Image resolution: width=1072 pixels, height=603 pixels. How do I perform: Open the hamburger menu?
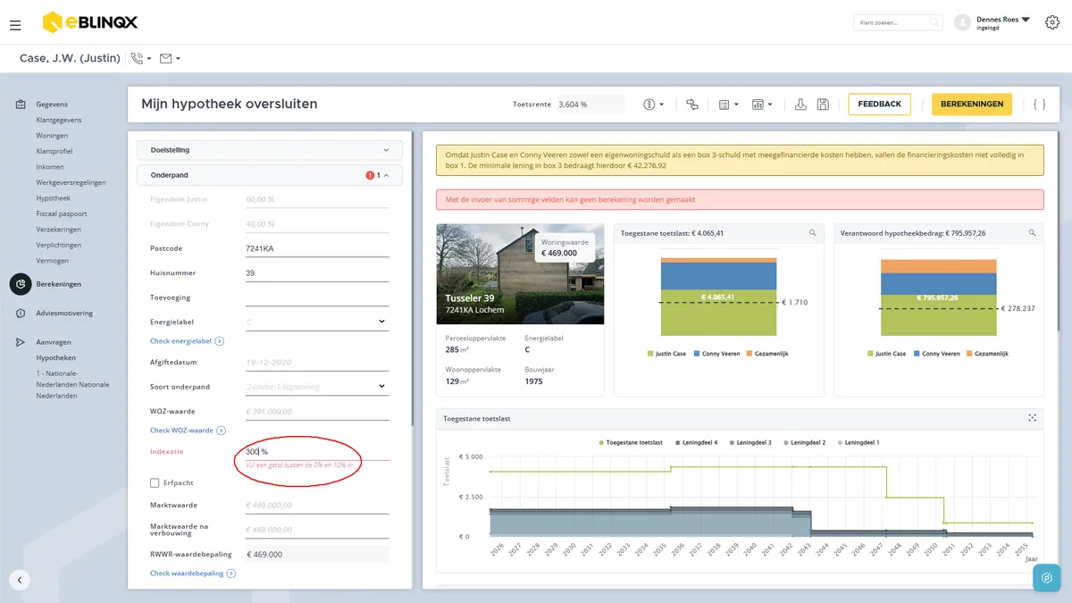(15, 25)
